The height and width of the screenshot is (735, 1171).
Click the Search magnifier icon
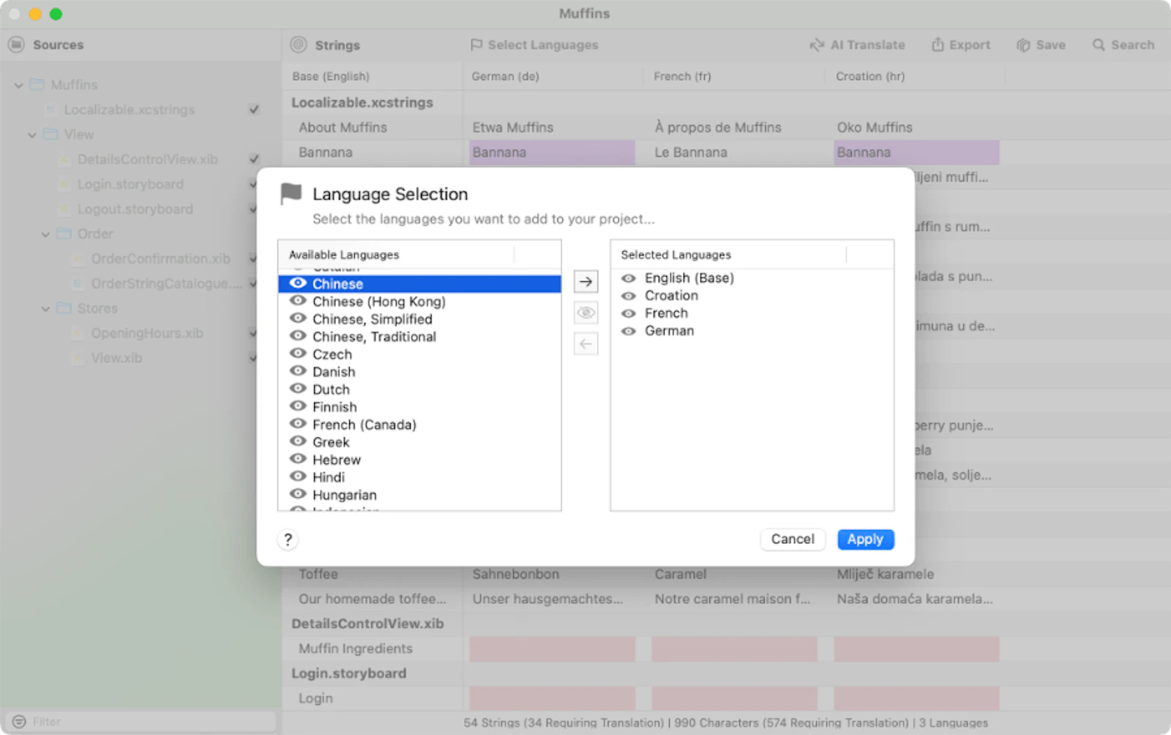click(x=1099, y=45)
